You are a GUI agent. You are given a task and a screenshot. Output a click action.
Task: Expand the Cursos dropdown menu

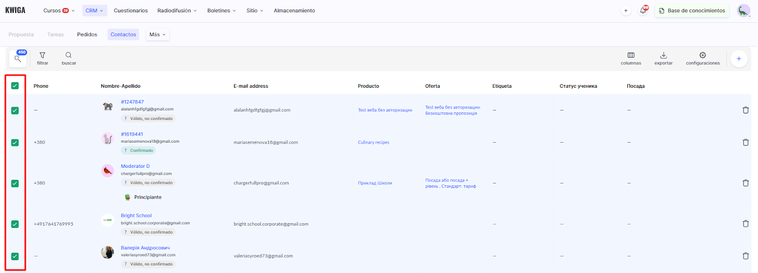(59, 10)
